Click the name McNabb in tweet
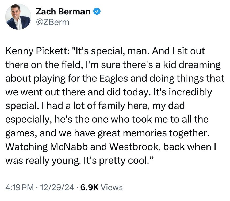230x201 pixels. (69, 147)
